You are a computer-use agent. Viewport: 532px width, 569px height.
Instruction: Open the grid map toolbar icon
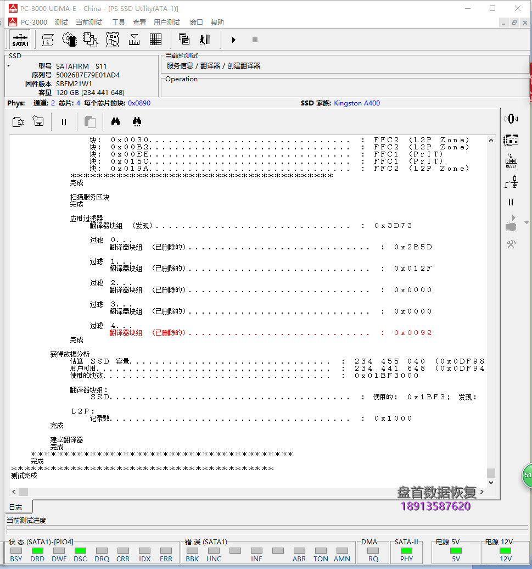pos(155,40)
